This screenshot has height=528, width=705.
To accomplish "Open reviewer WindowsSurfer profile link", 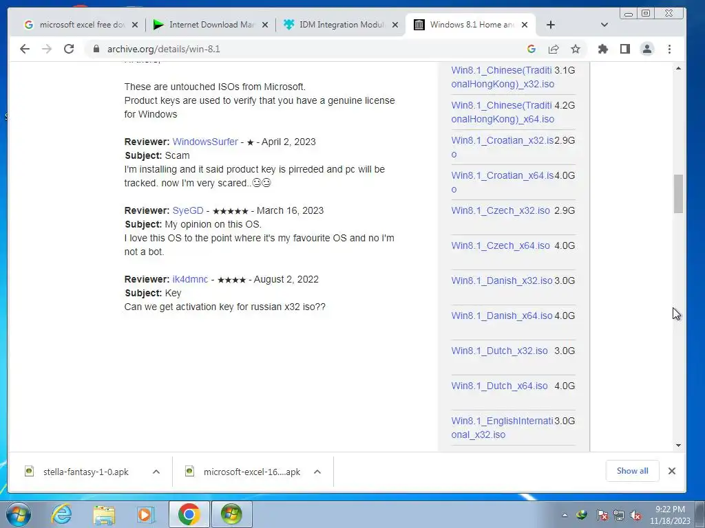I will [x=205, y=142].
